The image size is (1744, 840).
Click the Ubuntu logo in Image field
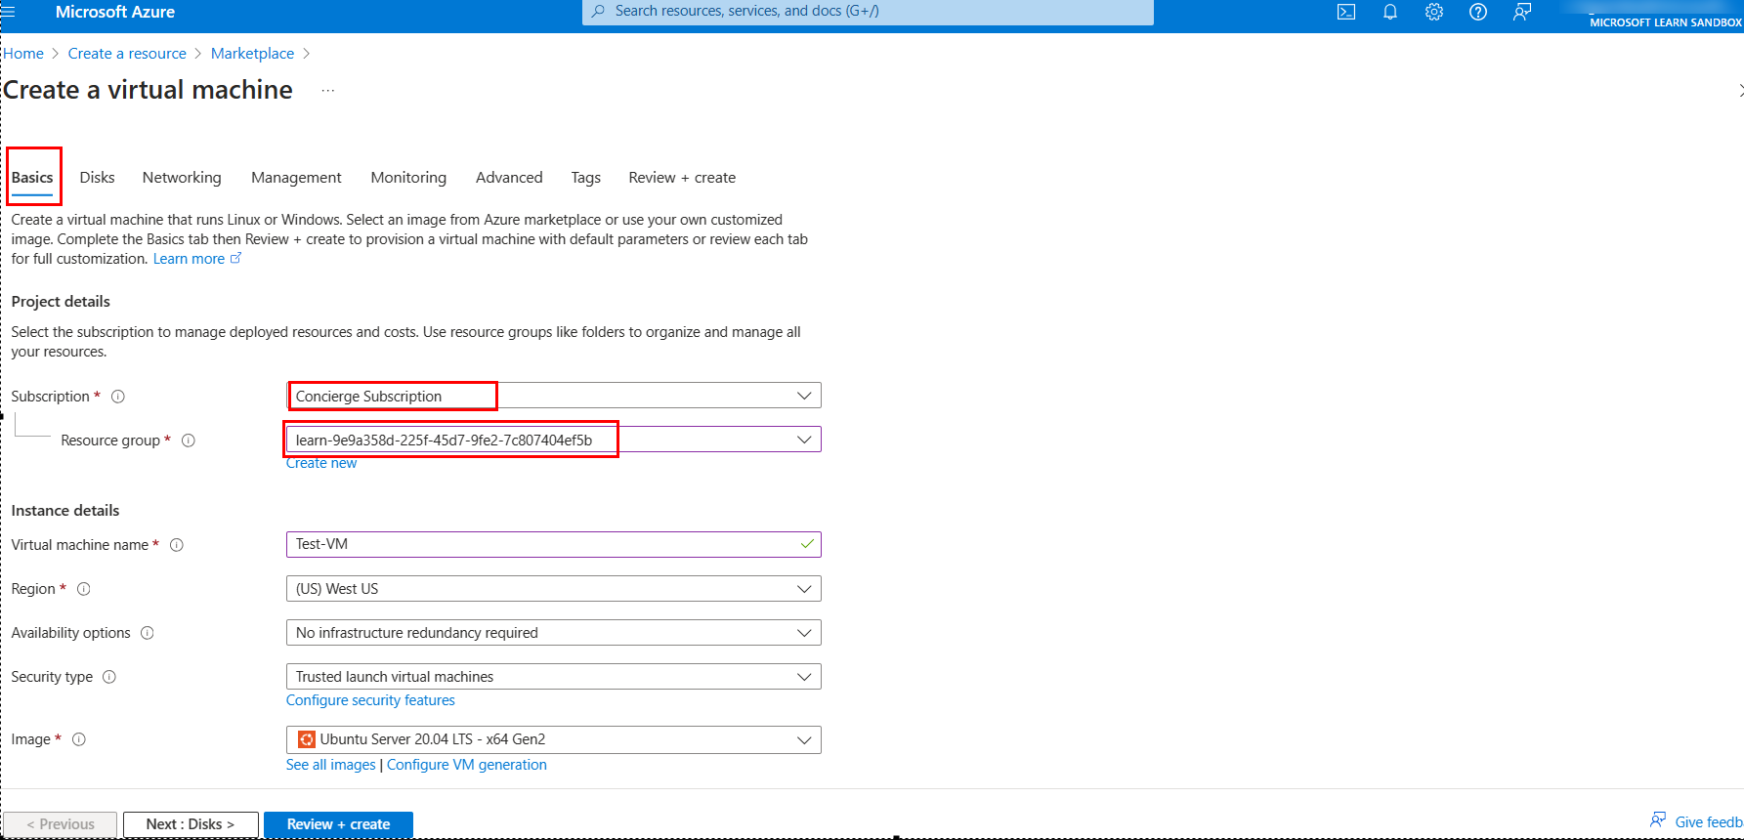(x=307, y=739)
